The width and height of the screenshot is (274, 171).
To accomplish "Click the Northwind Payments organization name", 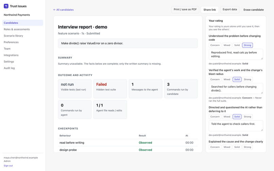I will (x=17, y=15).
